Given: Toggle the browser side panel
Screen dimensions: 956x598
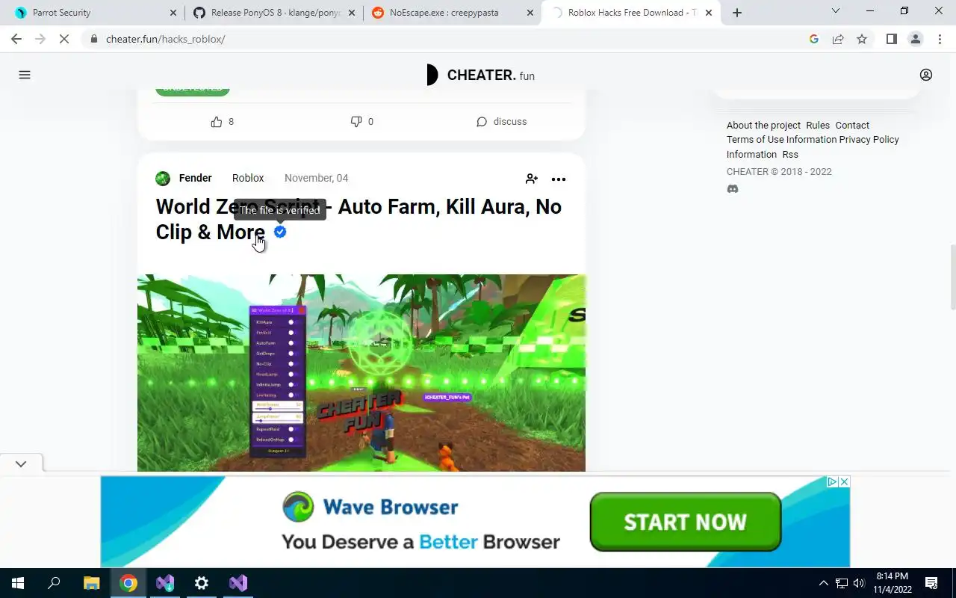Looking at the screenshot, I should pyautogui.click(x=892, y=39).
